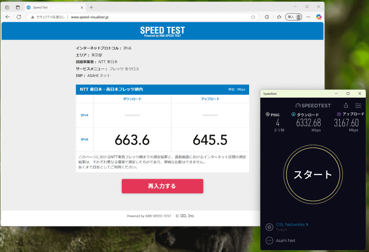369x252 pixels.
Task: Click the フレッツ 光クロス service menu line
Action: click(107, 69)
